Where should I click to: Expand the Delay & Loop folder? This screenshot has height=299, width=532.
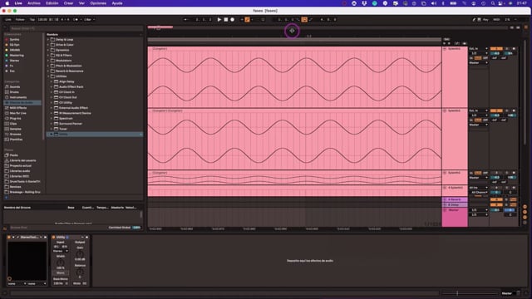click(48, 40)
